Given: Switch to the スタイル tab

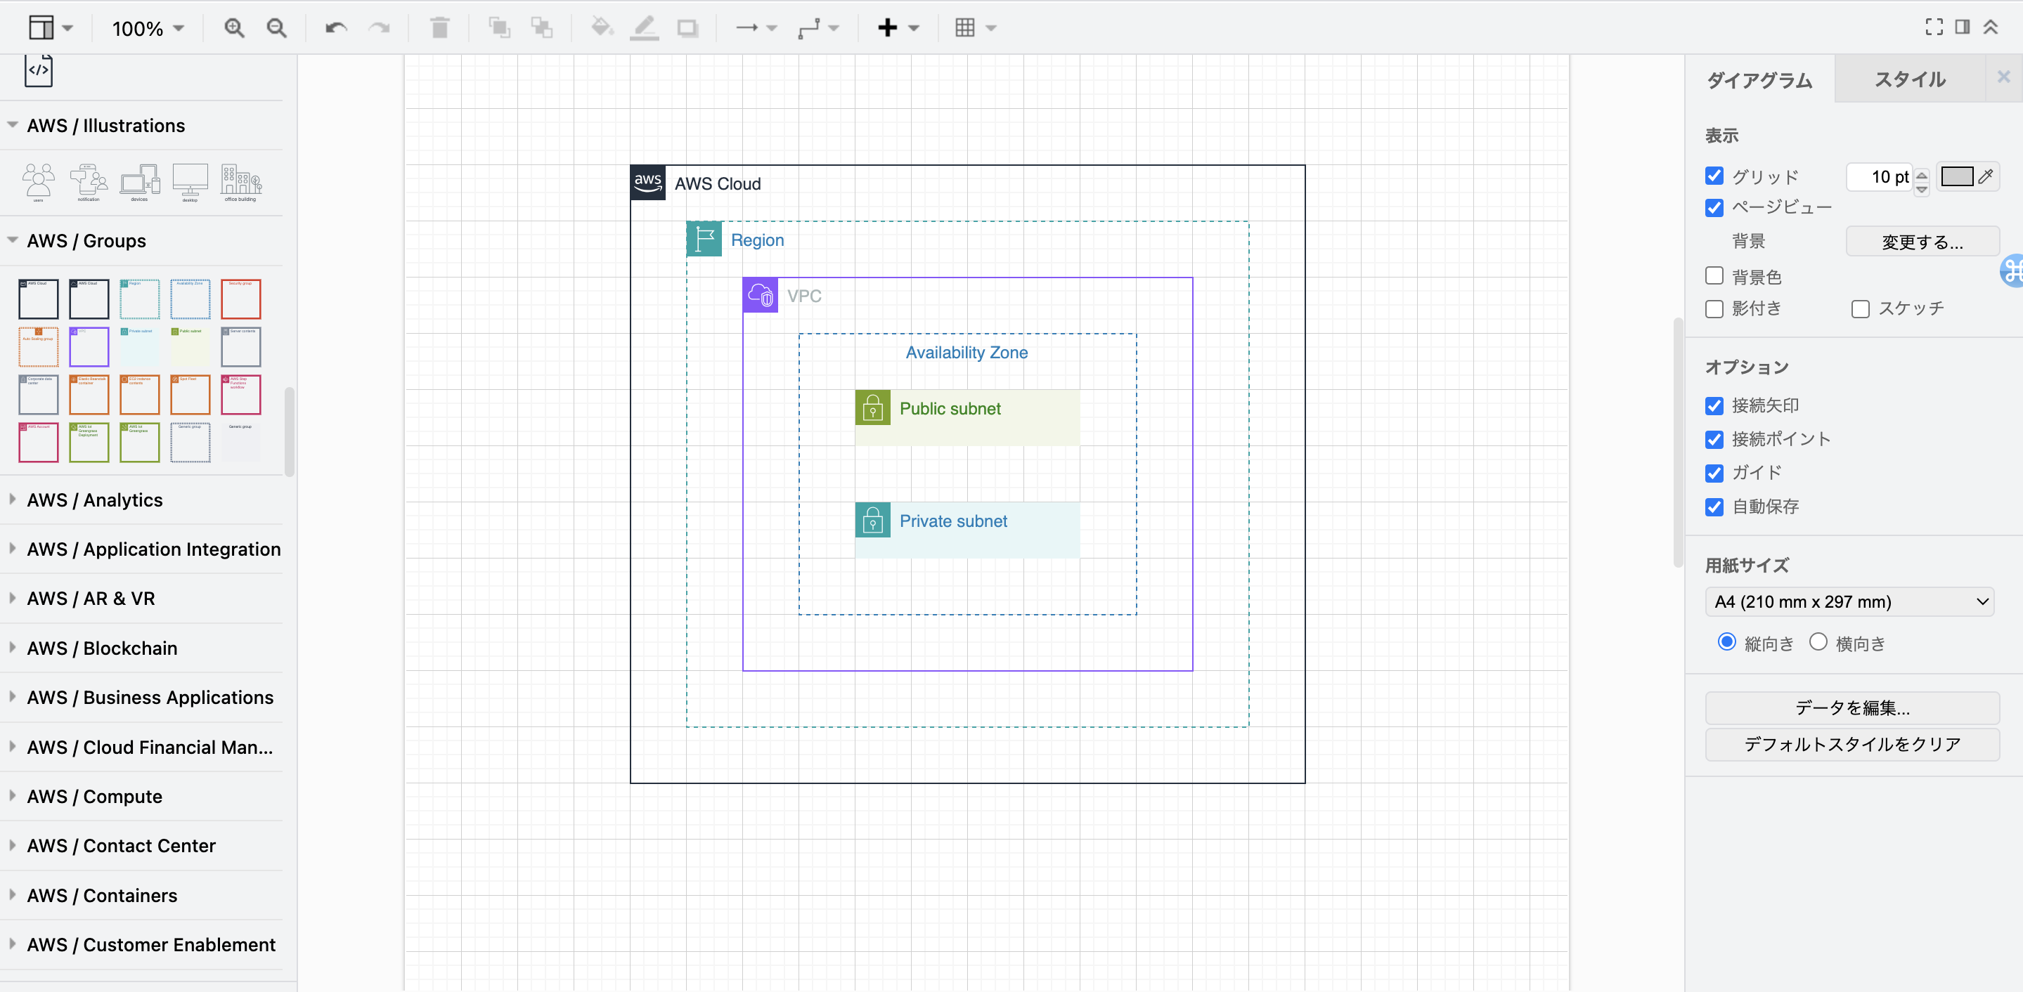Looking at the screenshot, I should [x=1911, y=79].
